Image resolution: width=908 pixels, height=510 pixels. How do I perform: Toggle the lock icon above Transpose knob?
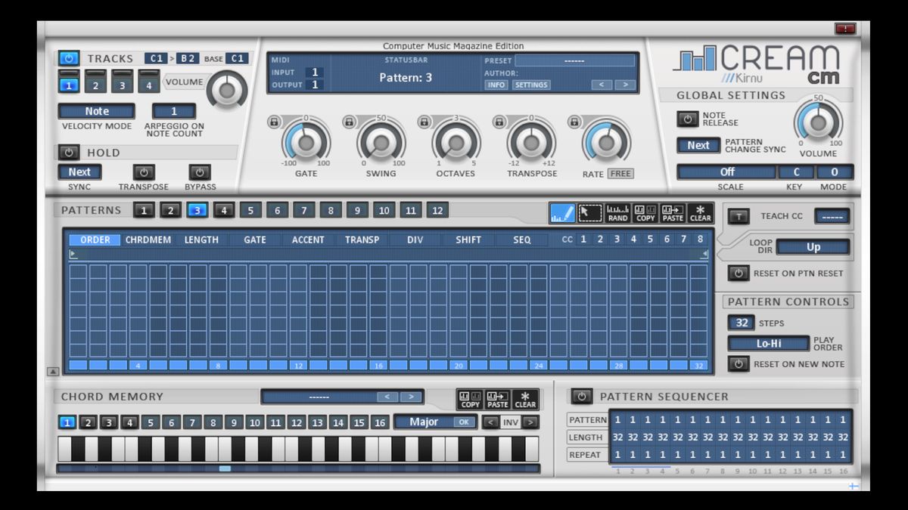click(x=499, y=121)
